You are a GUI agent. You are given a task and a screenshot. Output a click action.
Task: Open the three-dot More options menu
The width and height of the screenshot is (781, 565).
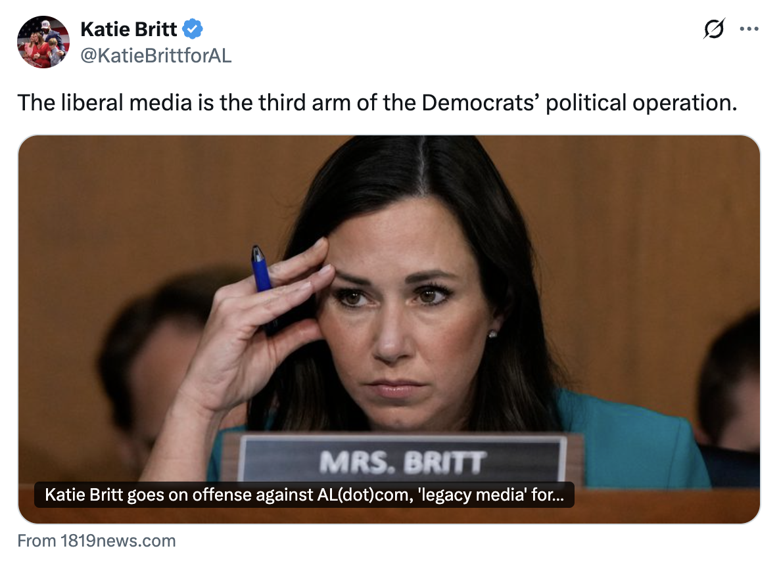[x=749, y=29]
